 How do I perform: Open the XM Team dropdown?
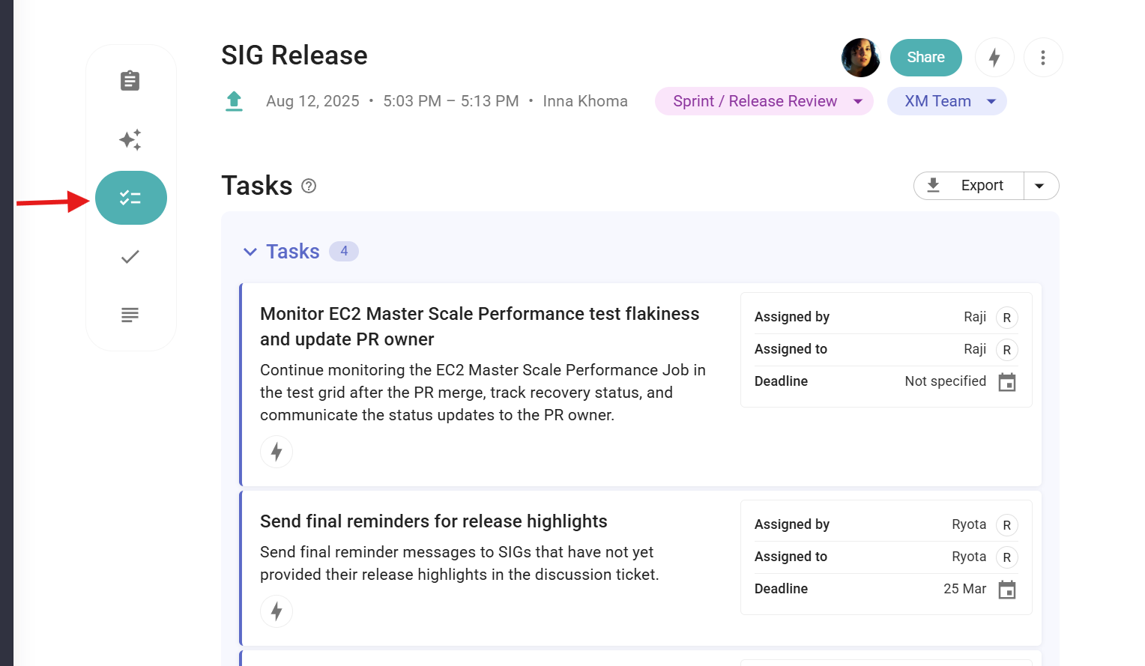click(946, 101)
